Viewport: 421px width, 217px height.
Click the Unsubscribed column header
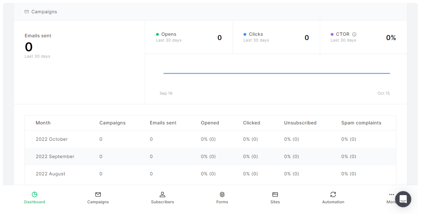coord(300,123)
